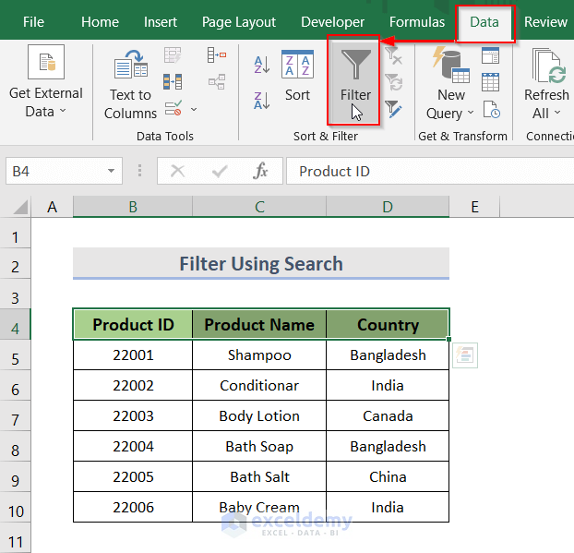Click the Quick Analysis icon beside table
Viewport: 574px width, 553px height.
coord(464,355)
